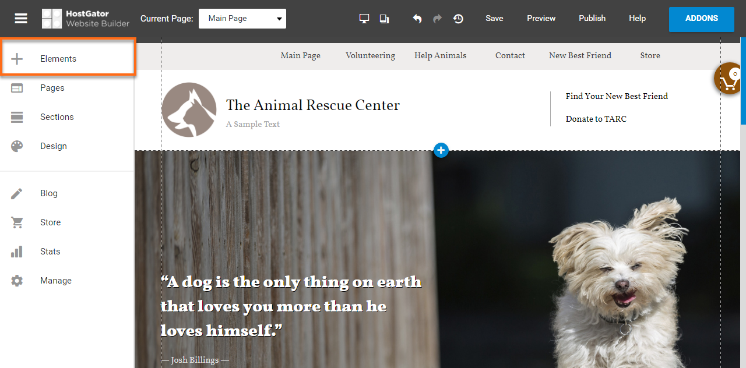Screen dimensions: 746x368
Task: Open the Elements panel
Action: 68,59
